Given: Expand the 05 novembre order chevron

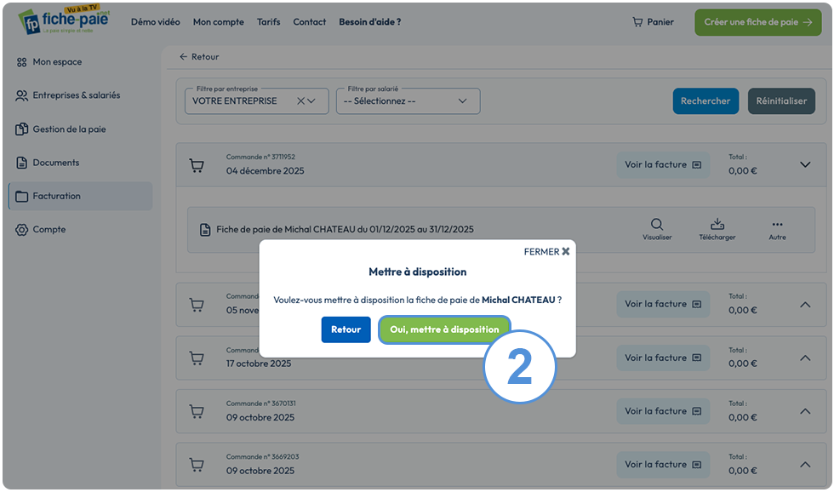Looking at the screenshot, I should point(805,305).
